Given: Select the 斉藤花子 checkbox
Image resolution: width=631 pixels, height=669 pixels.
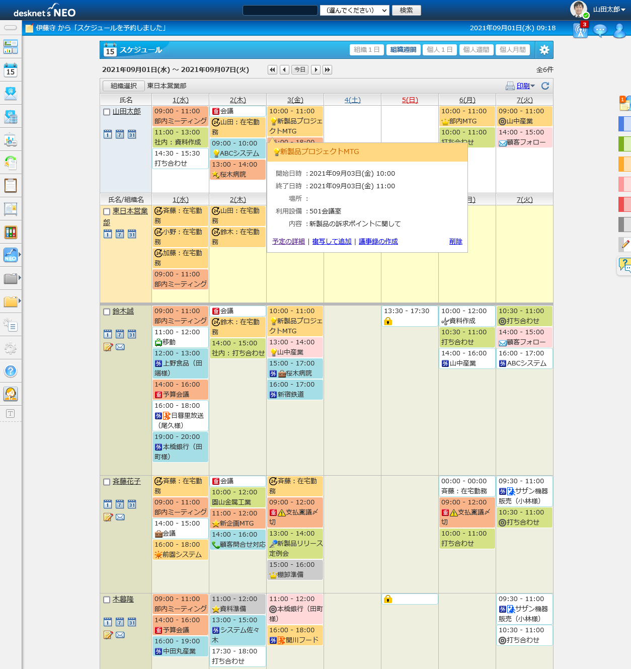Looking at the screenshot, I should pyautogui.click(x=107, y=482).
